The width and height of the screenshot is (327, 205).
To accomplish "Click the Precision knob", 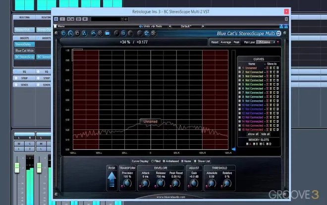I will (x=127, y=183).
